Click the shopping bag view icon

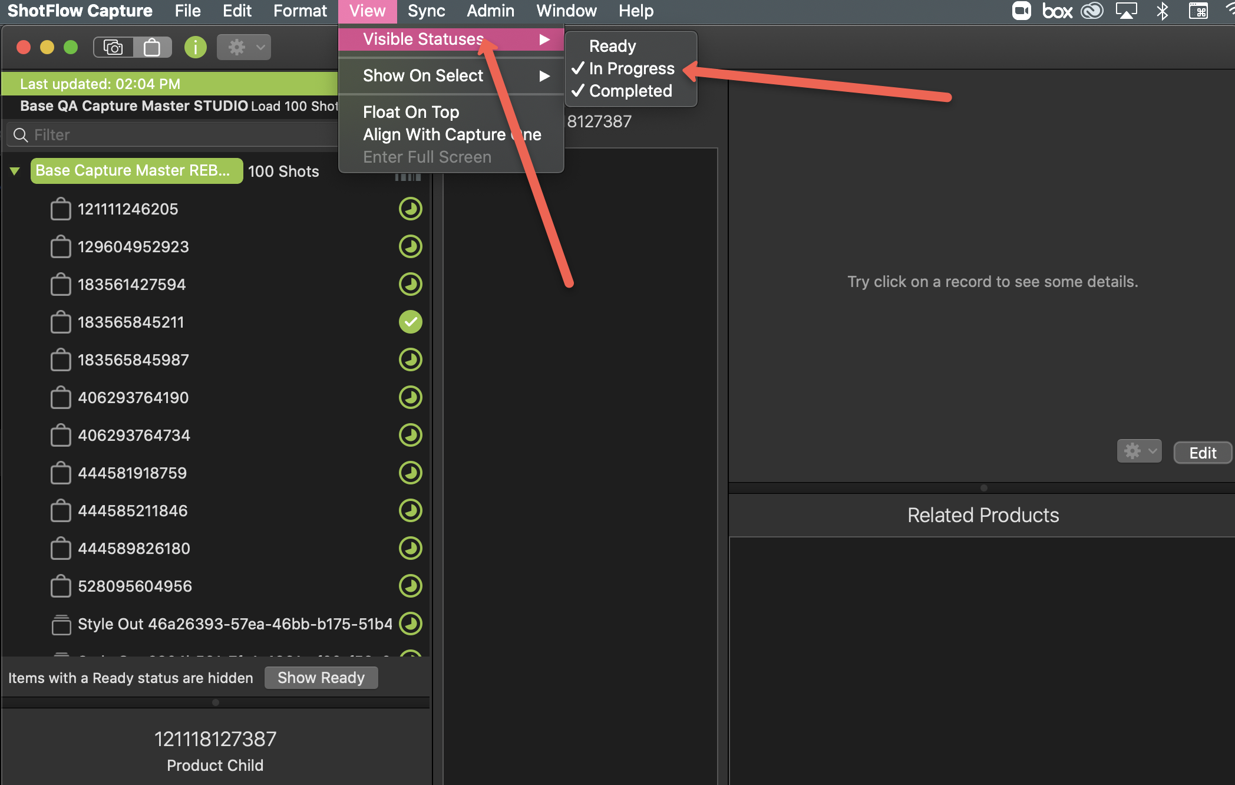tap(152, 47)
